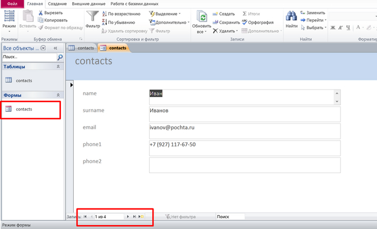Toggle italic К text formatting

click(340, 27)
